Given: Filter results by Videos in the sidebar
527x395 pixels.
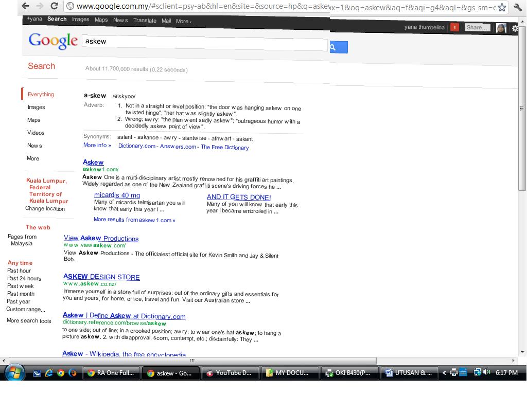Looking at the screenshot, I should pos(36,133).
